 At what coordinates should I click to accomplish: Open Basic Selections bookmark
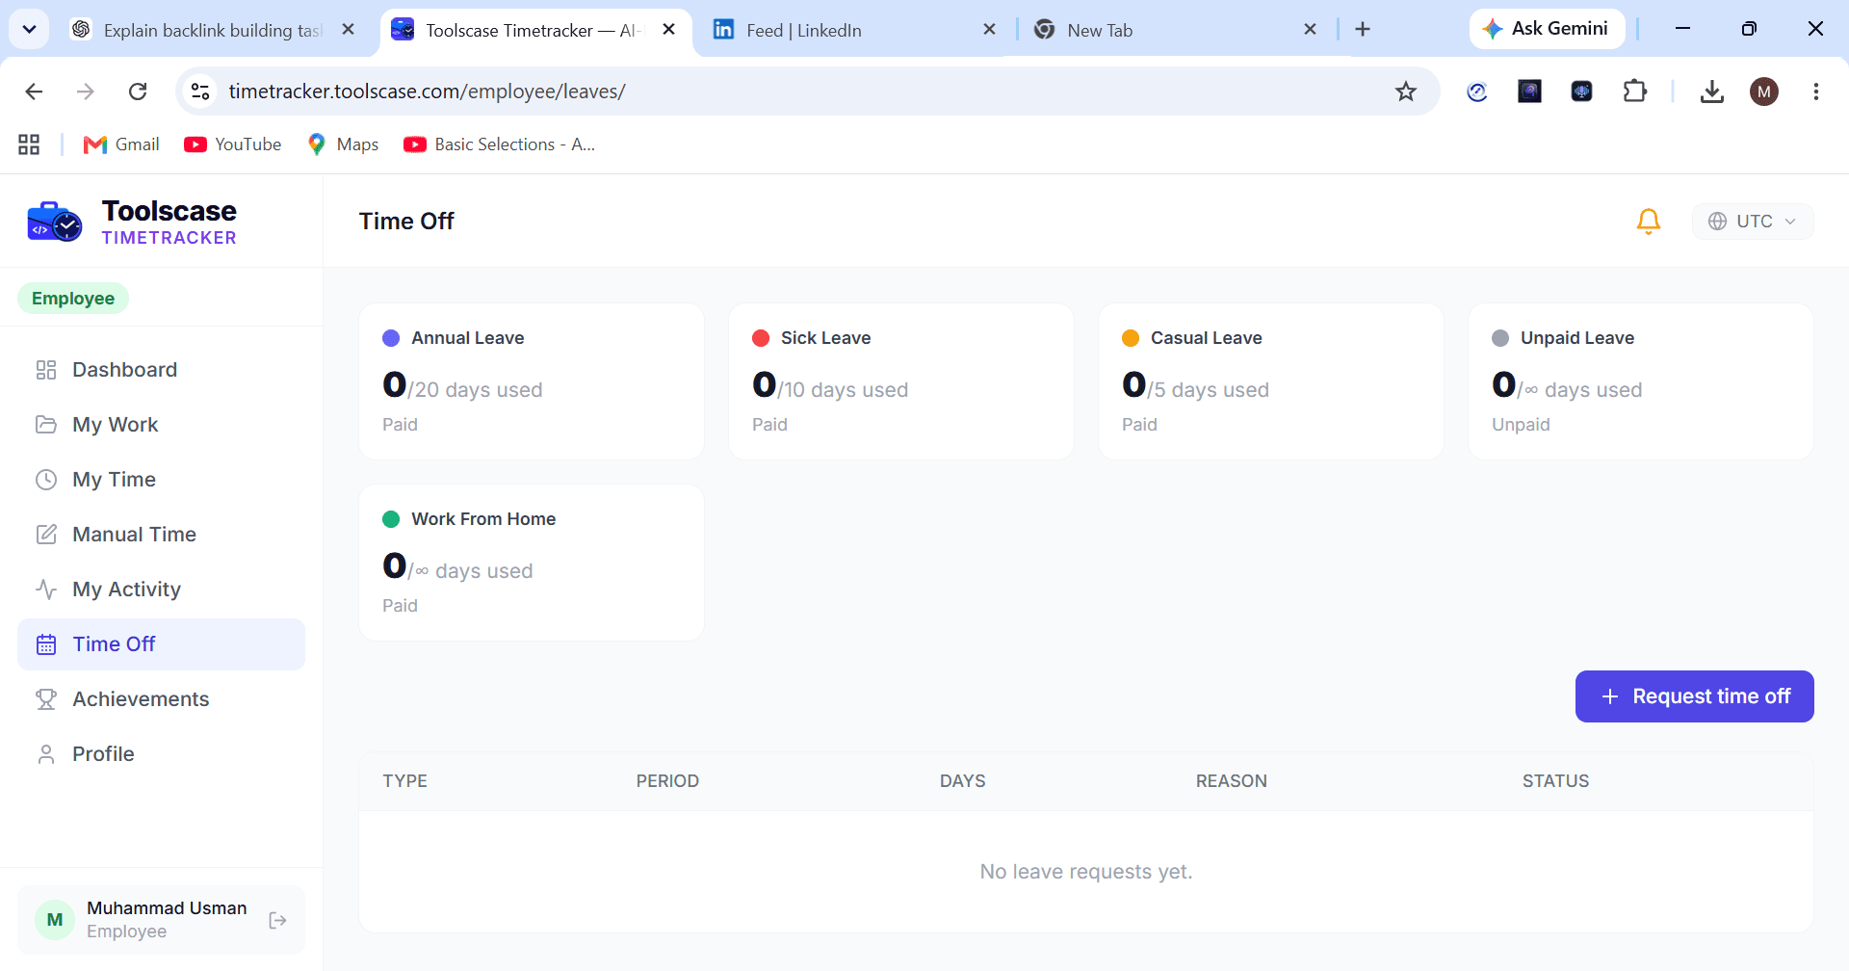[500, 144]
